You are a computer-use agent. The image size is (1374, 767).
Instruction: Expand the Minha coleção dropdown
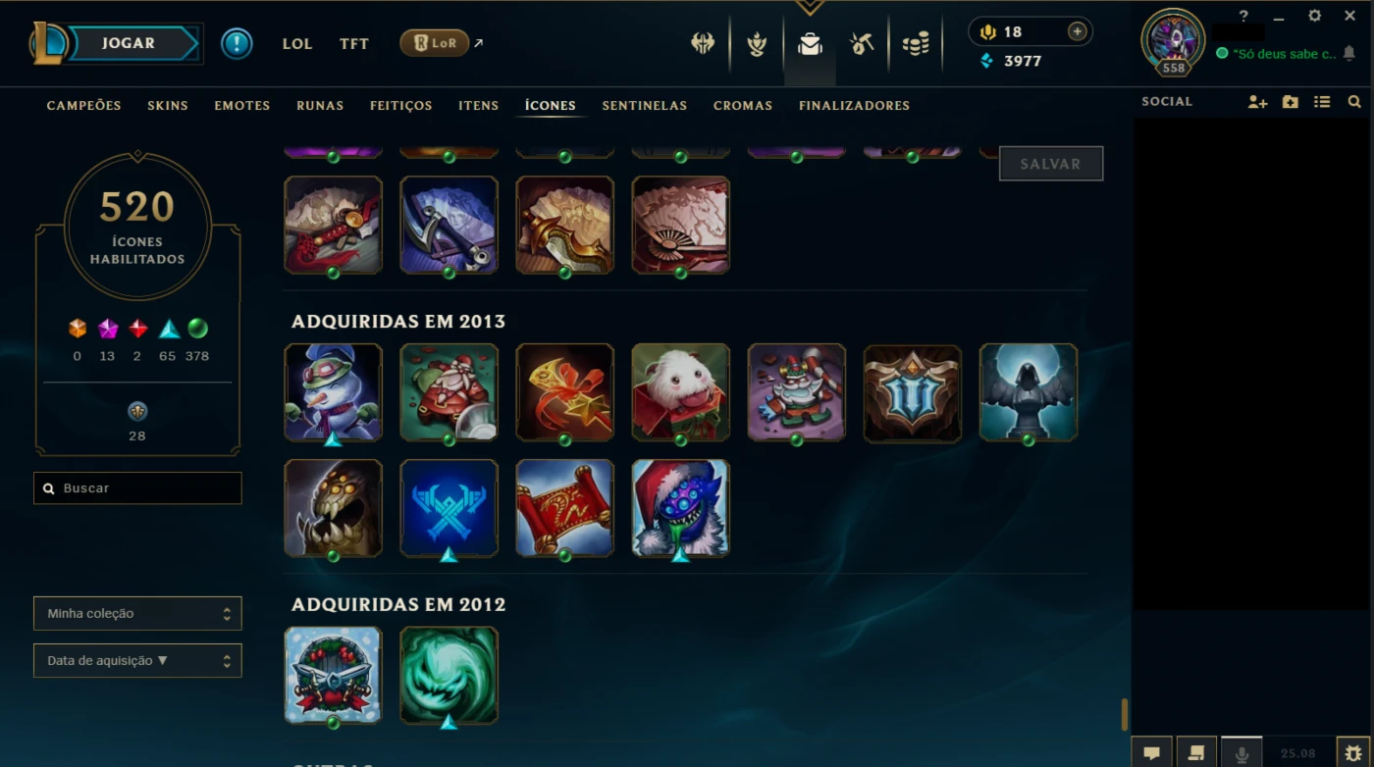137,614
